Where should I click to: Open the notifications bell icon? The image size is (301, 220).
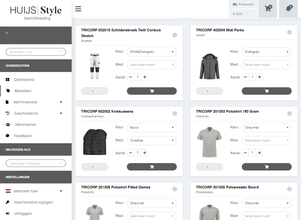point(288,9)
